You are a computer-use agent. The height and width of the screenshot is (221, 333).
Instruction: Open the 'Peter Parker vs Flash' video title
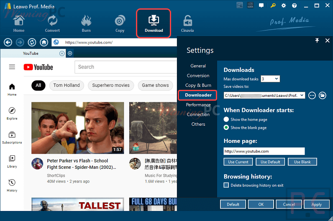[x=82, y=164]
